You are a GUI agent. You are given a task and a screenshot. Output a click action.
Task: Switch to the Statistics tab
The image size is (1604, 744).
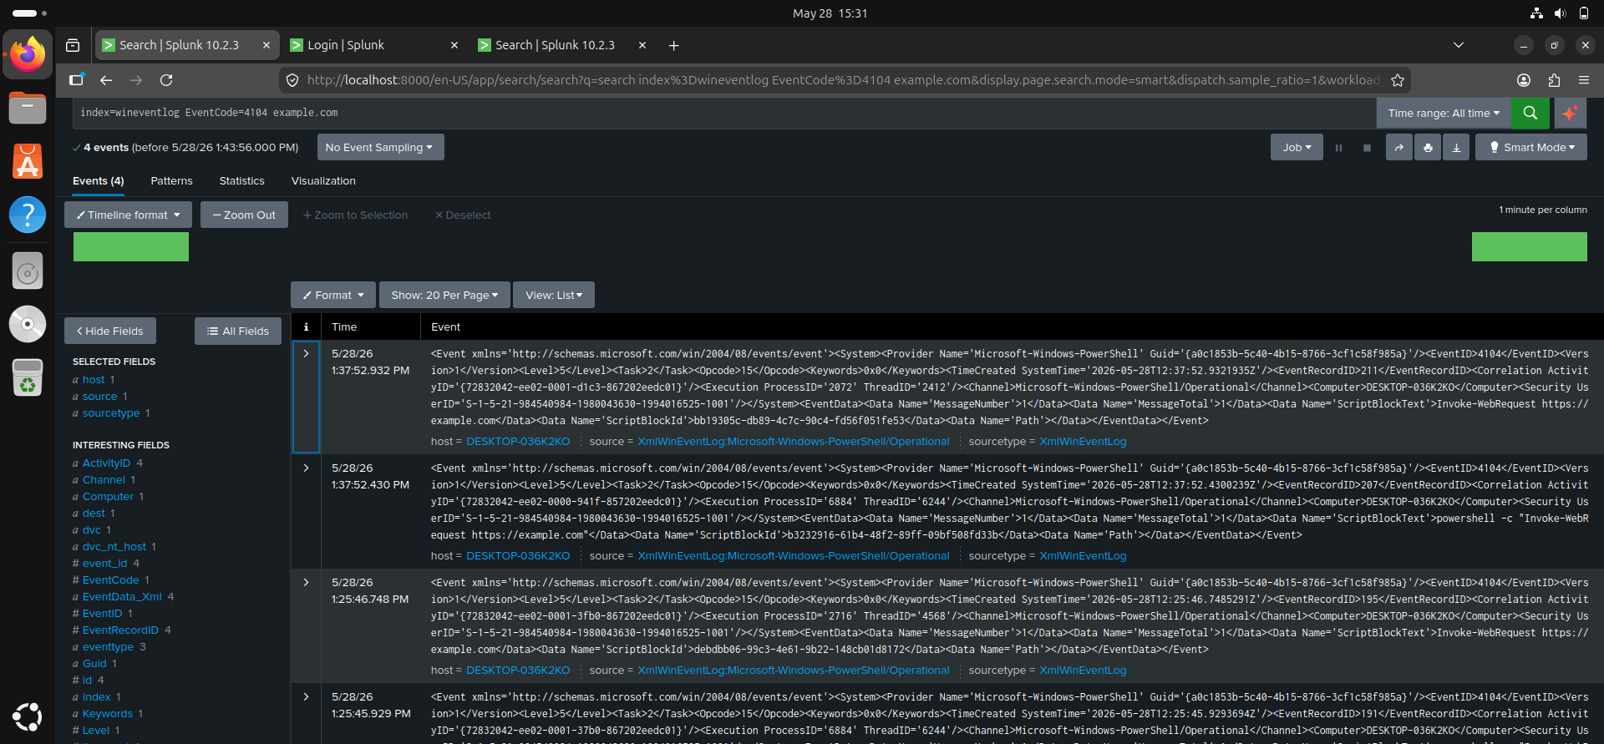(241, 180)
